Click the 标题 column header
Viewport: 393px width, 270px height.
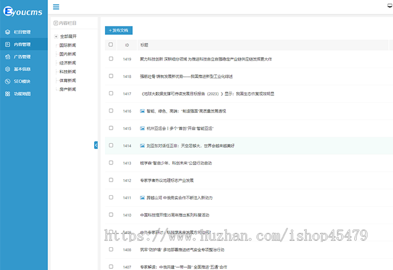(144, 45)
